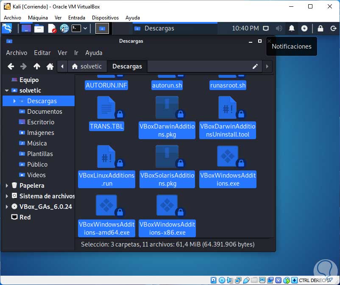
Task: Open the Archivo menu in file manager
Action: point(17,53)
